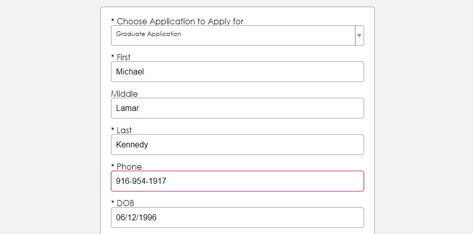The height and width of the screenshot is (234, 473).
Task: Click the 'Last' field label
Action: pos(124,130)
